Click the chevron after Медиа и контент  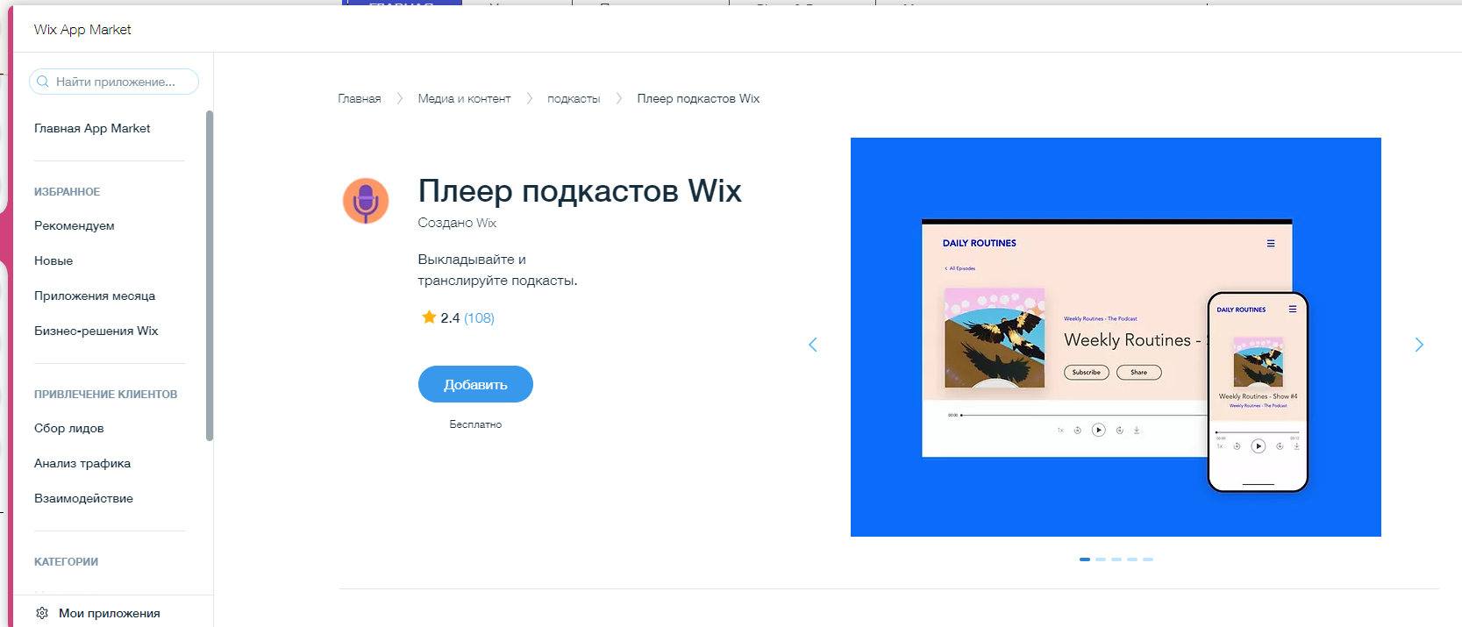529,98
